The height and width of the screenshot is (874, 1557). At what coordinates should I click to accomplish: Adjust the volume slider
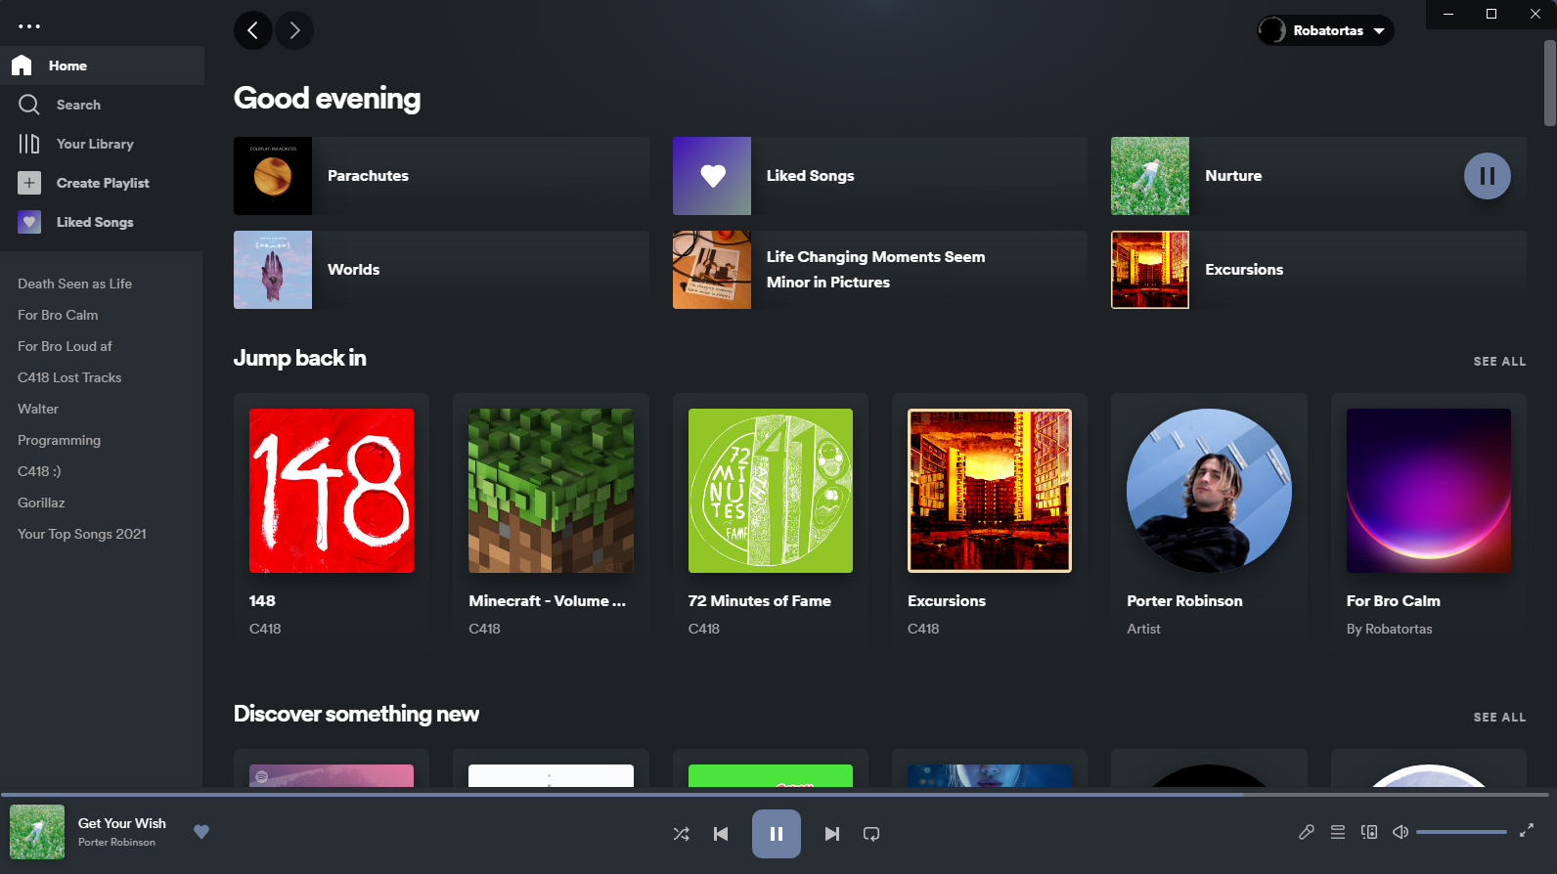(1461, 832)
